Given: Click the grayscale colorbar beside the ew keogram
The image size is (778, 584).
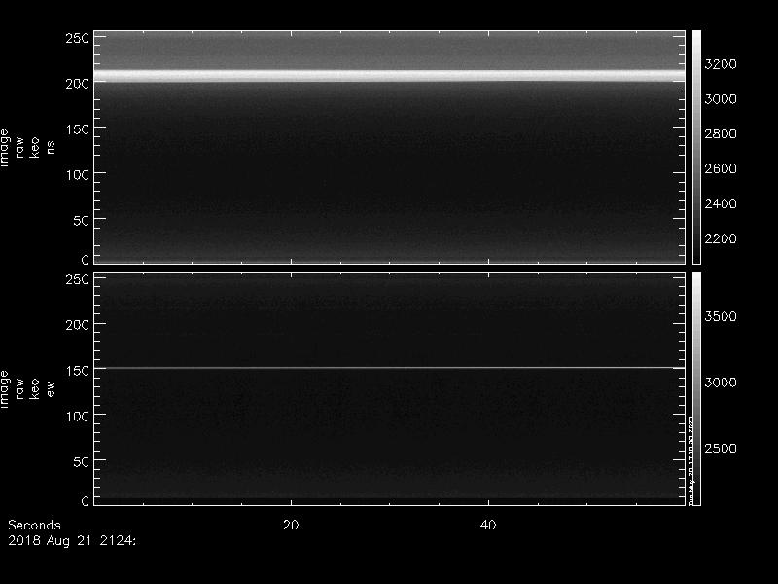Looking at the screenshot, I should point(696,388).
